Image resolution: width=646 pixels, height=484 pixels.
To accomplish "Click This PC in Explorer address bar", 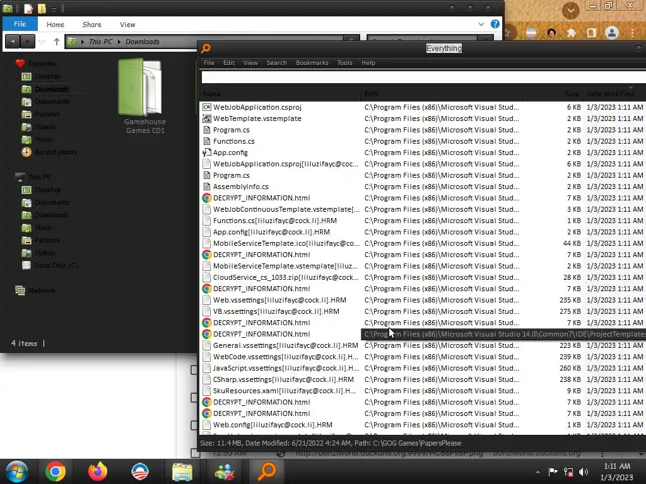I will tap(100, 42).
